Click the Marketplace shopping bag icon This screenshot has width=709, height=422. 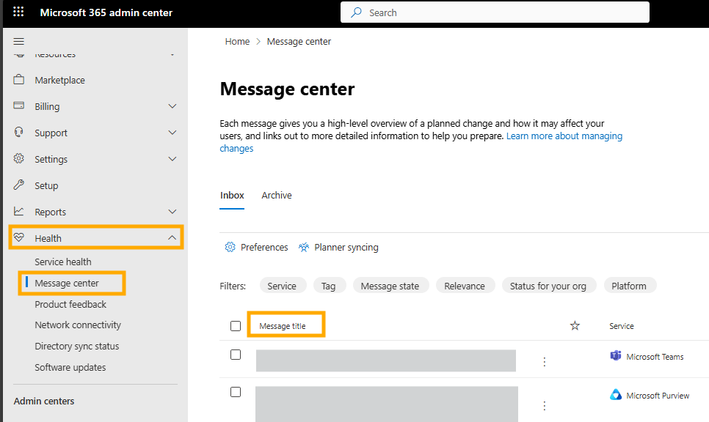[19, 79]
